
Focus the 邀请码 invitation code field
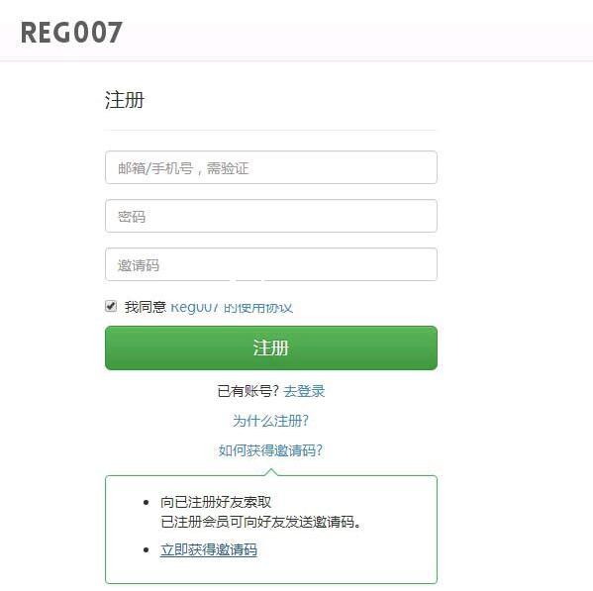point(271,264)
